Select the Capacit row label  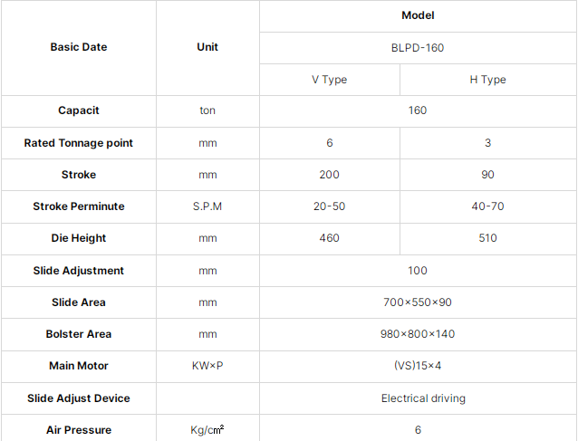coord(79,110)
